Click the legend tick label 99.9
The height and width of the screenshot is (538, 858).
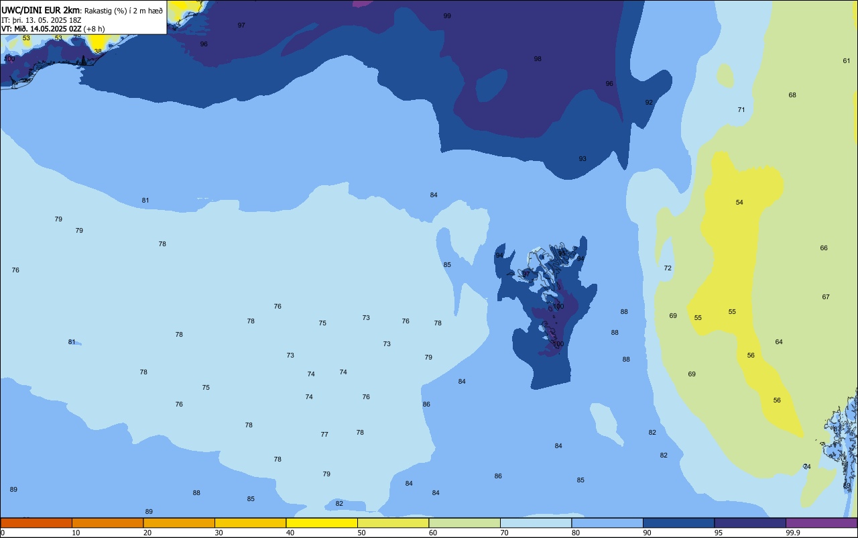(x=793, y=533)
